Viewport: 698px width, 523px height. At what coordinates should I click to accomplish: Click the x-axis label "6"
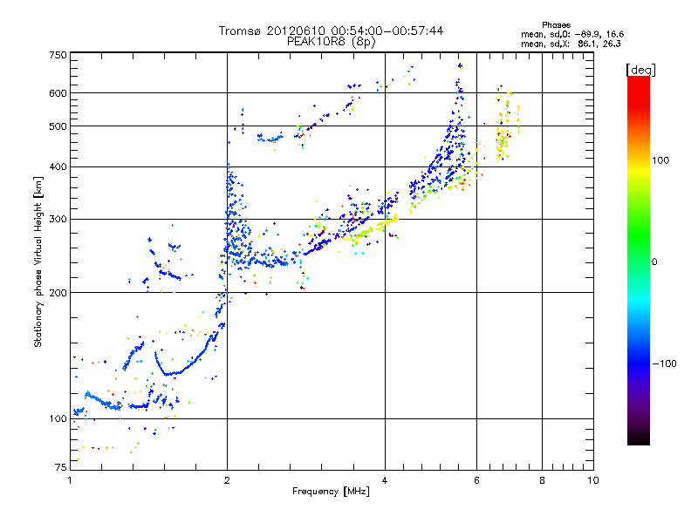476,480
